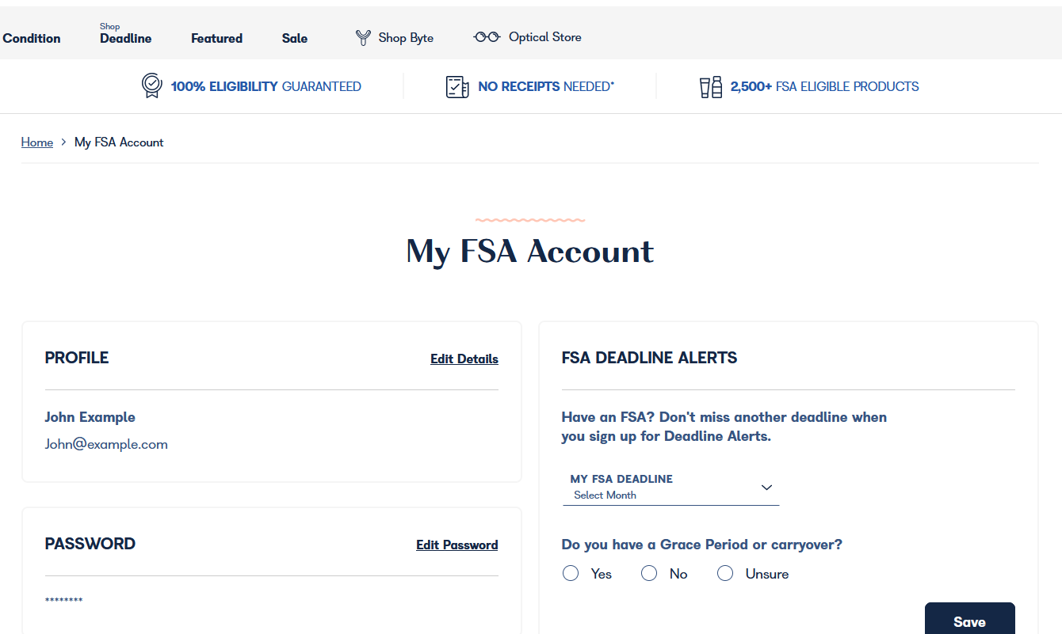The image size is (1062, 634).
Task: Select Yes for Grace Period question
Action: pyautogui.click(x=571, y=573)
